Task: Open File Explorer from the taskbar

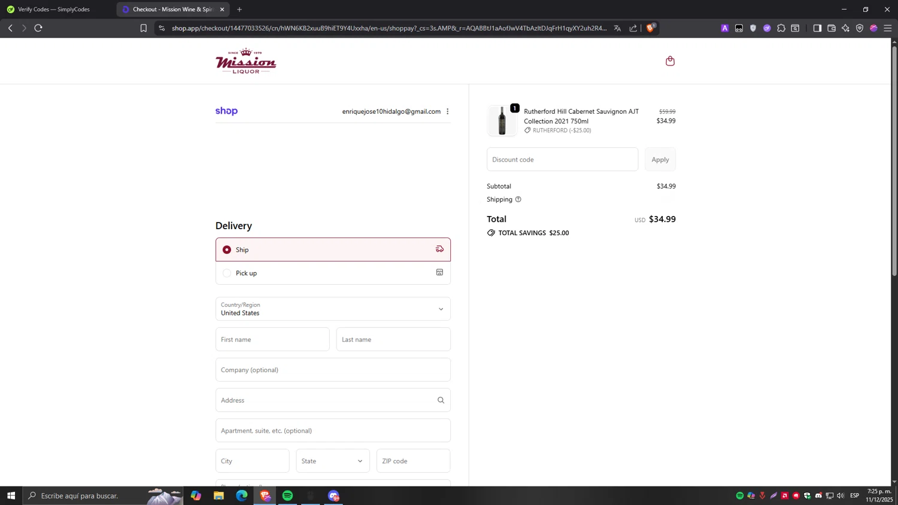Action: pos(219,495)
